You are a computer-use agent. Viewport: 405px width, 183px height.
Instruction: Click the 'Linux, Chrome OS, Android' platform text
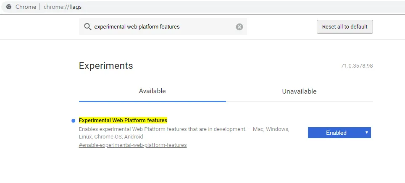111,137
